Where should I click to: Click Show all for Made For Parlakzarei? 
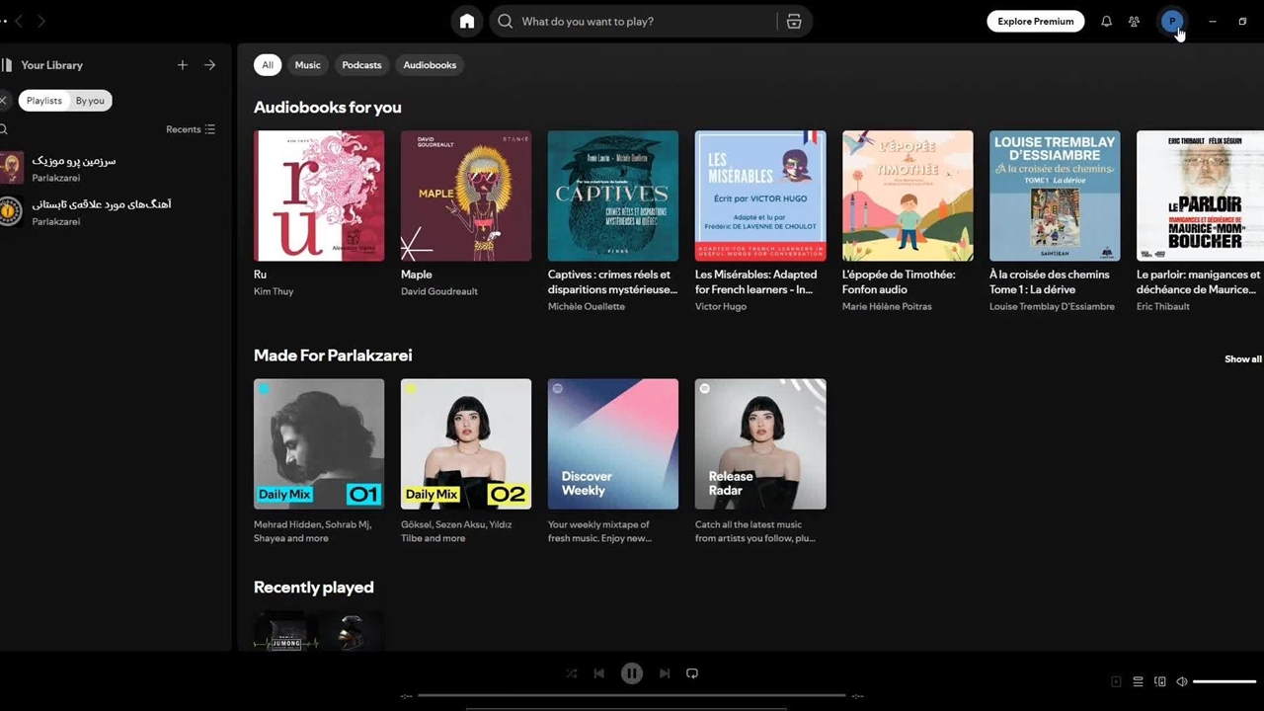pos(1242,359)
